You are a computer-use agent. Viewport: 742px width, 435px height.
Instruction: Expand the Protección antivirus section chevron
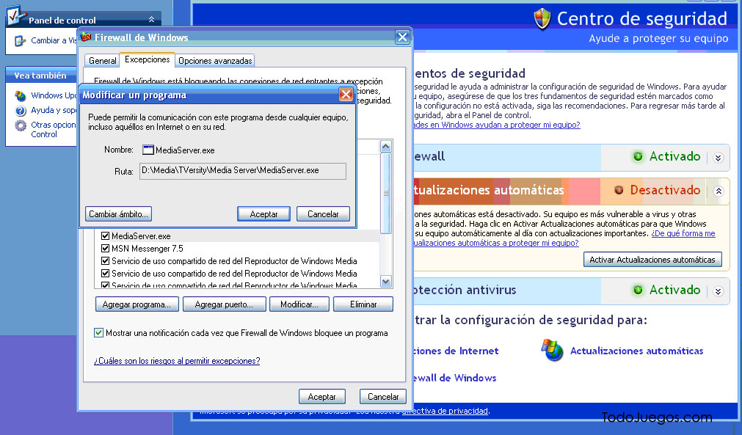(718, 291)
